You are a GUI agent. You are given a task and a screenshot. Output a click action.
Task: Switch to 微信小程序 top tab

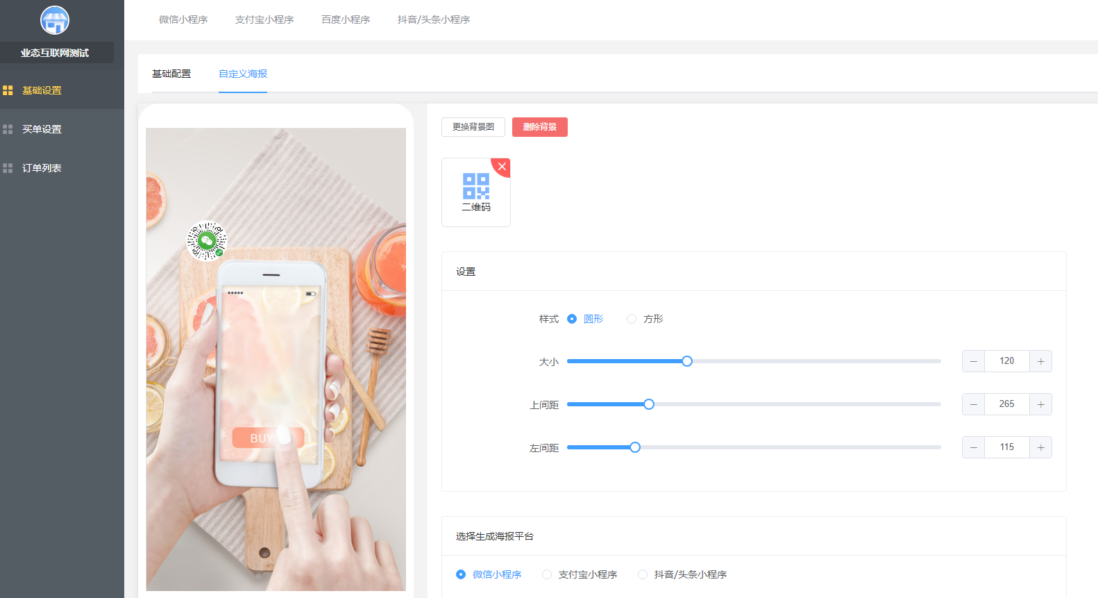tap(183, 19)
